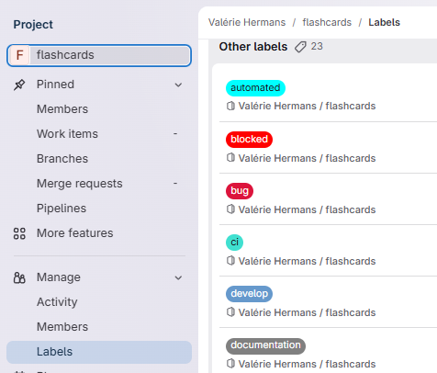
Task: Click the flashcards project avatar F
Action: [19, 55]
